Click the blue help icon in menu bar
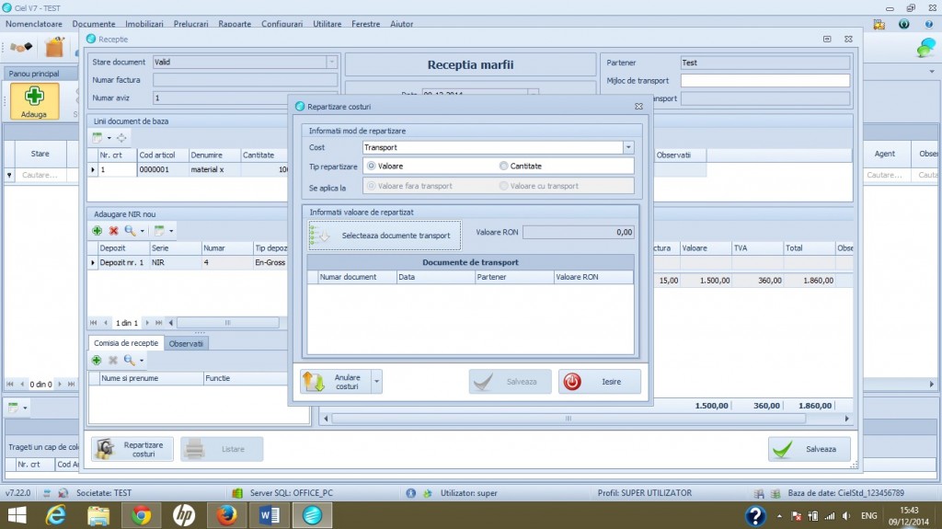Viewport: 942px width, 529px height. (929, 24)
